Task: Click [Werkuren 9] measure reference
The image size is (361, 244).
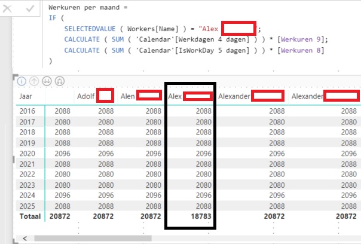Action: (x=301, y=39)
